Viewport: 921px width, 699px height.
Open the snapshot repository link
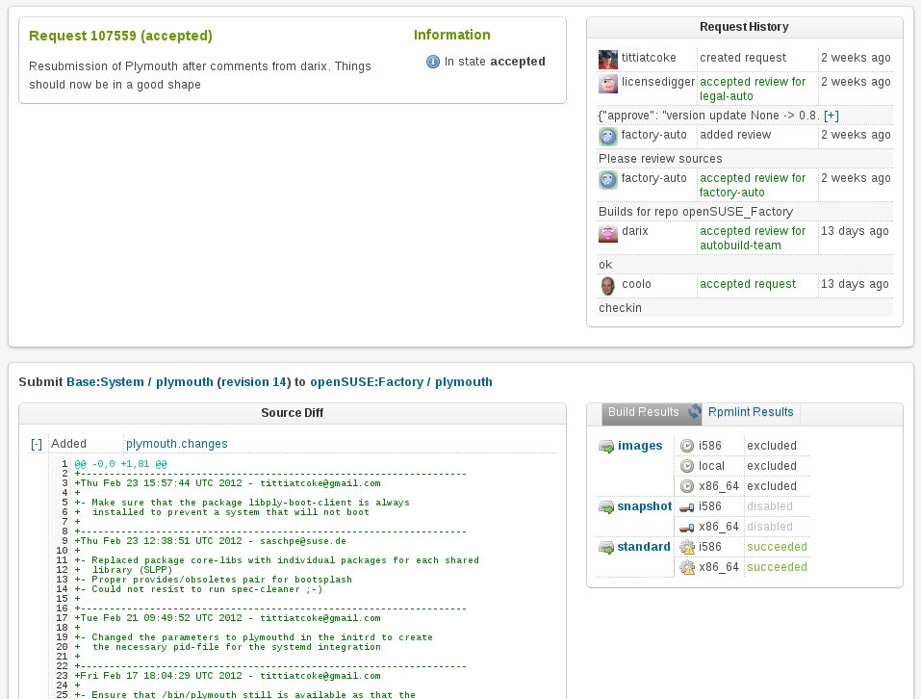[645, 506]
